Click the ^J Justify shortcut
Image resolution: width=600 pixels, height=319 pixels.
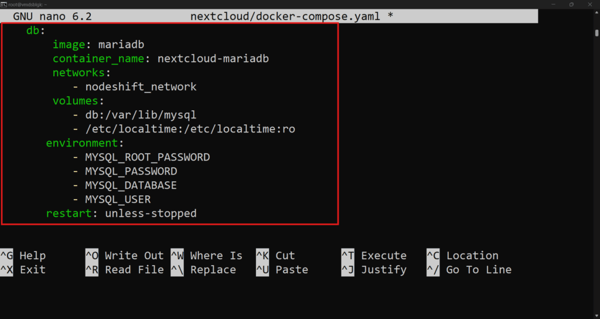pos(374,270)
